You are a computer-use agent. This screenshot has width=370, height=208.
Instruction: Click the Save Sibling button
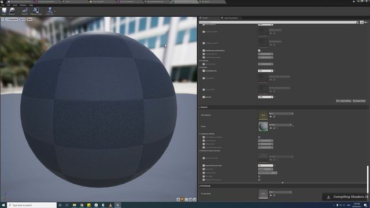pos(343,101)
